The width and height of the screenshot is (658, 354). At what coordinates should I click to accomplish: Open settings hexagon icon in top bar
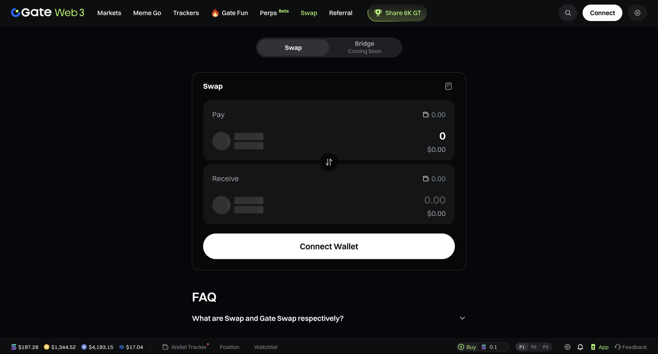[x=637, y=13]
